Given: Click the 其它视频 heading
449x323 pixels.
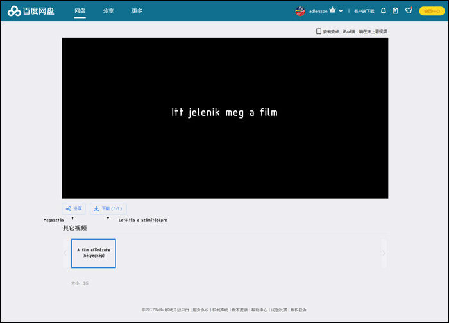Looking at the screenshot, I should click(x=75, y=228).
